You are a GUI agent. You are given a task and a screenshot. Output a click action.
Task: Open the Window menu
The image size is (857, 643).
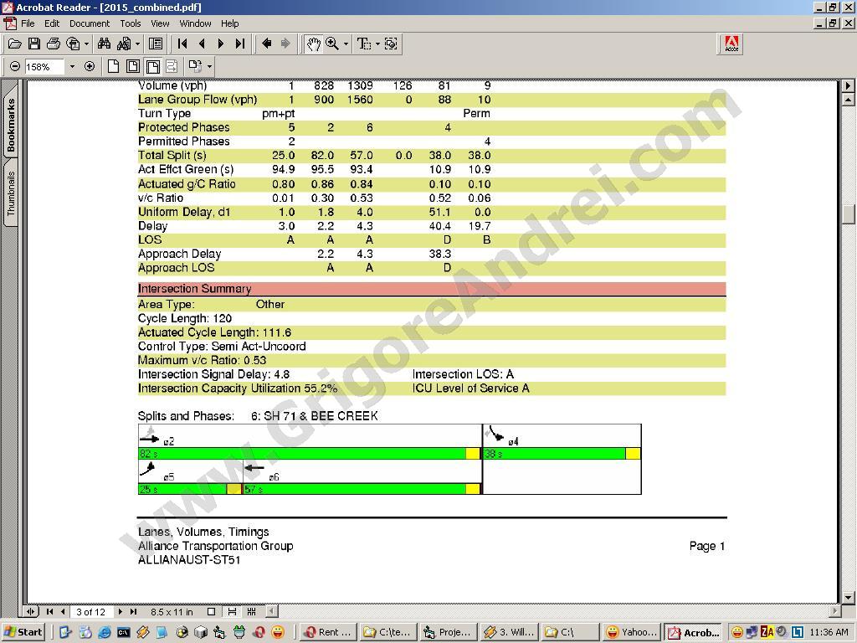[195, 23]
